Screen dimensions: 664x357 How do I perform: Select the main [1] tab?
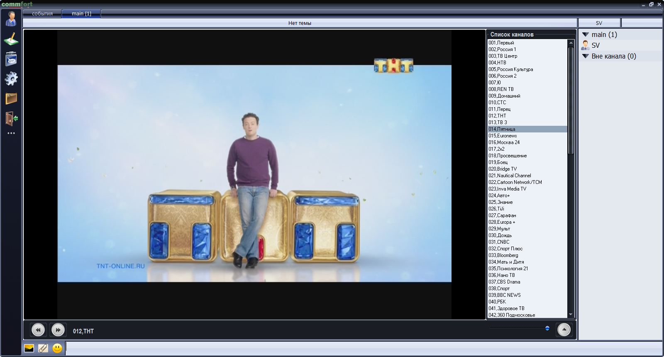tap(81, 14)
